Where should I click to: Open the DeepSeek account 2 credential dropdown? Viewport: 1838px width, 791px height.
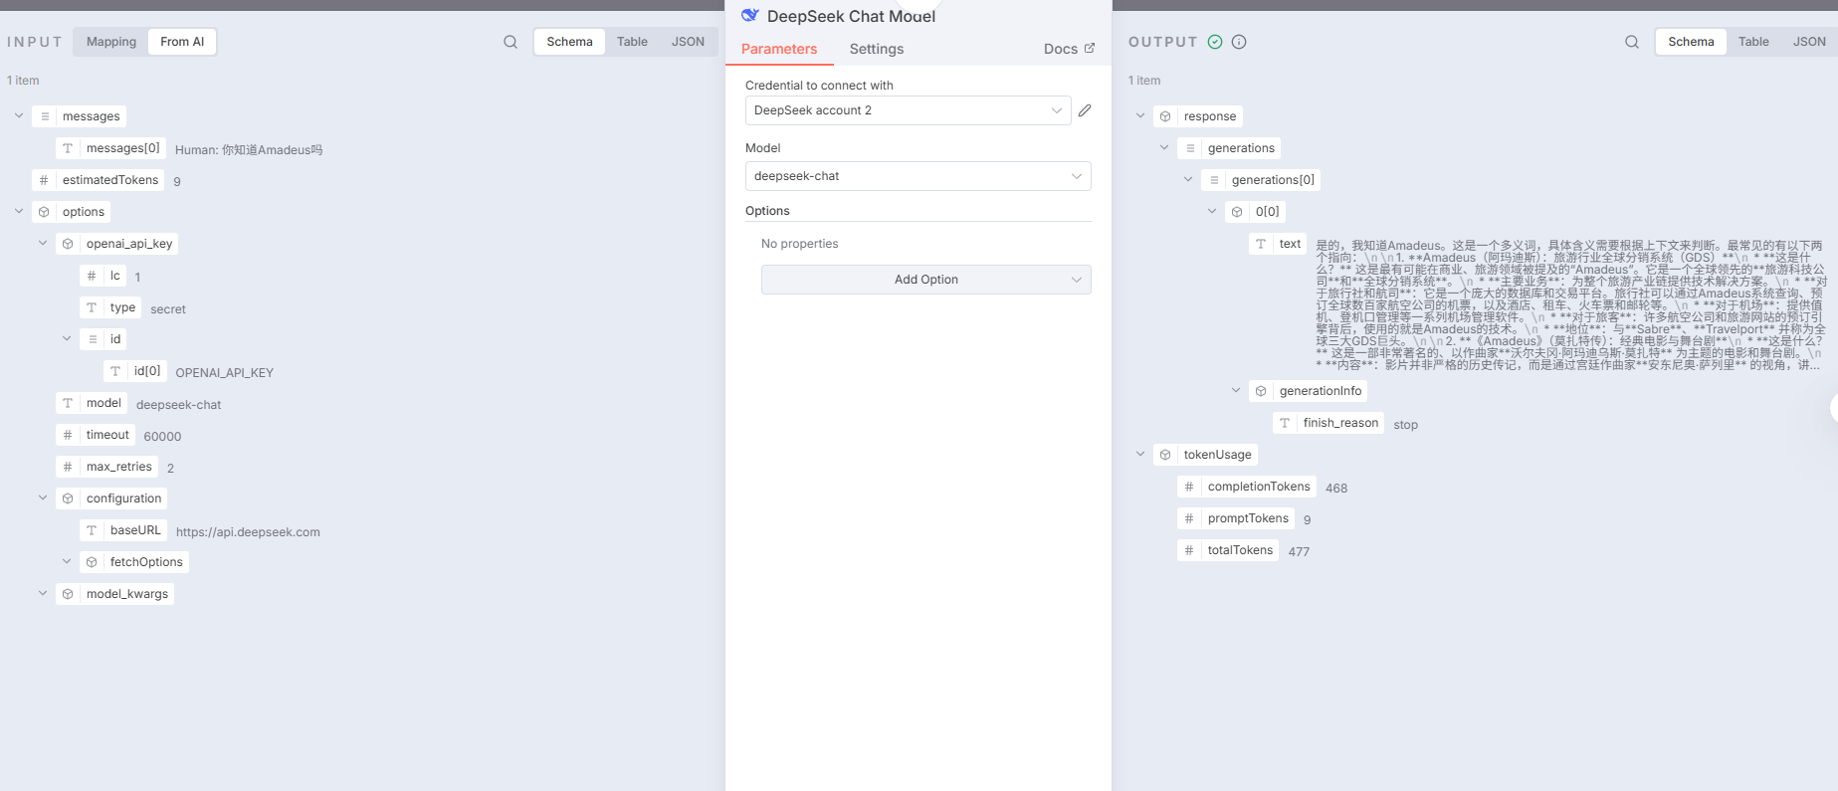tap(908, 110)
